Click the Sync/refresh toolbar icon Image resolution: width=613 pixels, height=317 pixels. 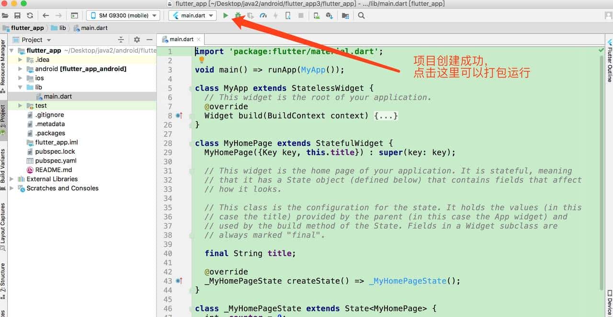30,15
